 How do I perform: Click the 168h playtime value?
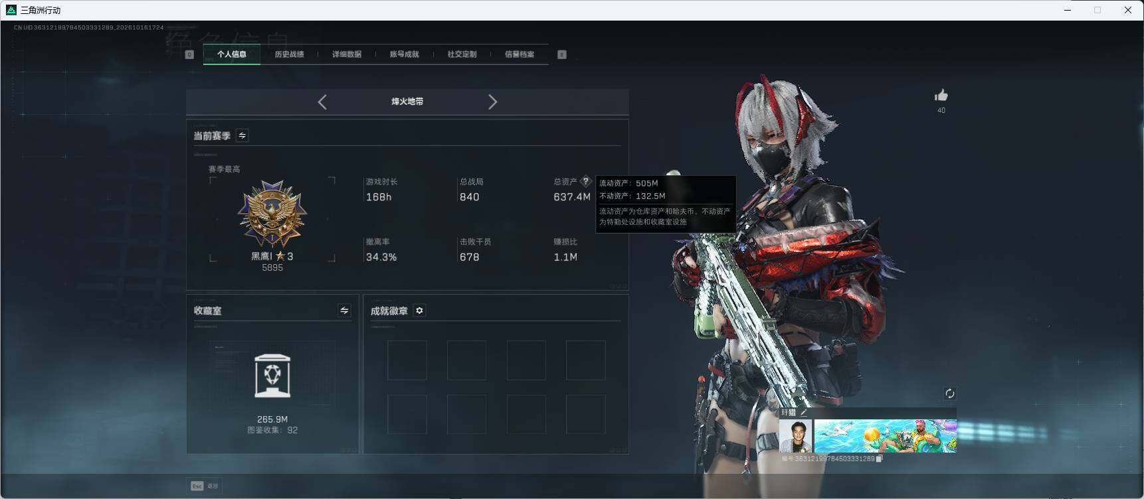pyautogui.click(x=379, y=197)
